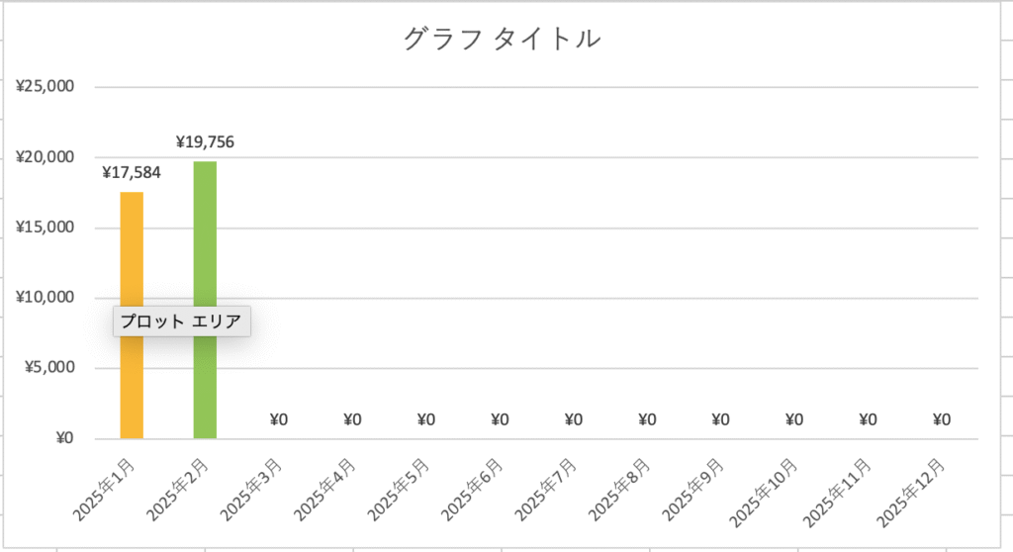
Task: Select the 2025年3月 category label
Action: click(x=251, y=490)
